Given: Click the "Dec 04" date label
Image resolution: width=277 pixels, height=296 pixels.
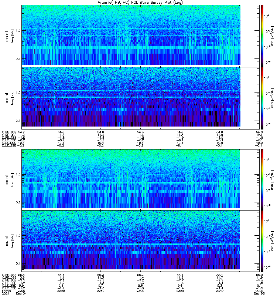Looking at the screenshot, I should point(21,293).
